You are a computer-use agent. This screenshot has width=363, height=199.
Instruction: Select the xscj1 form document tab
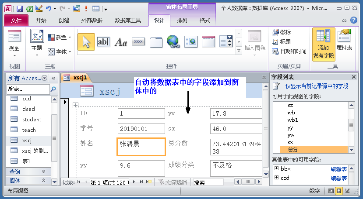pyautogui.click(x=77, y=78)
